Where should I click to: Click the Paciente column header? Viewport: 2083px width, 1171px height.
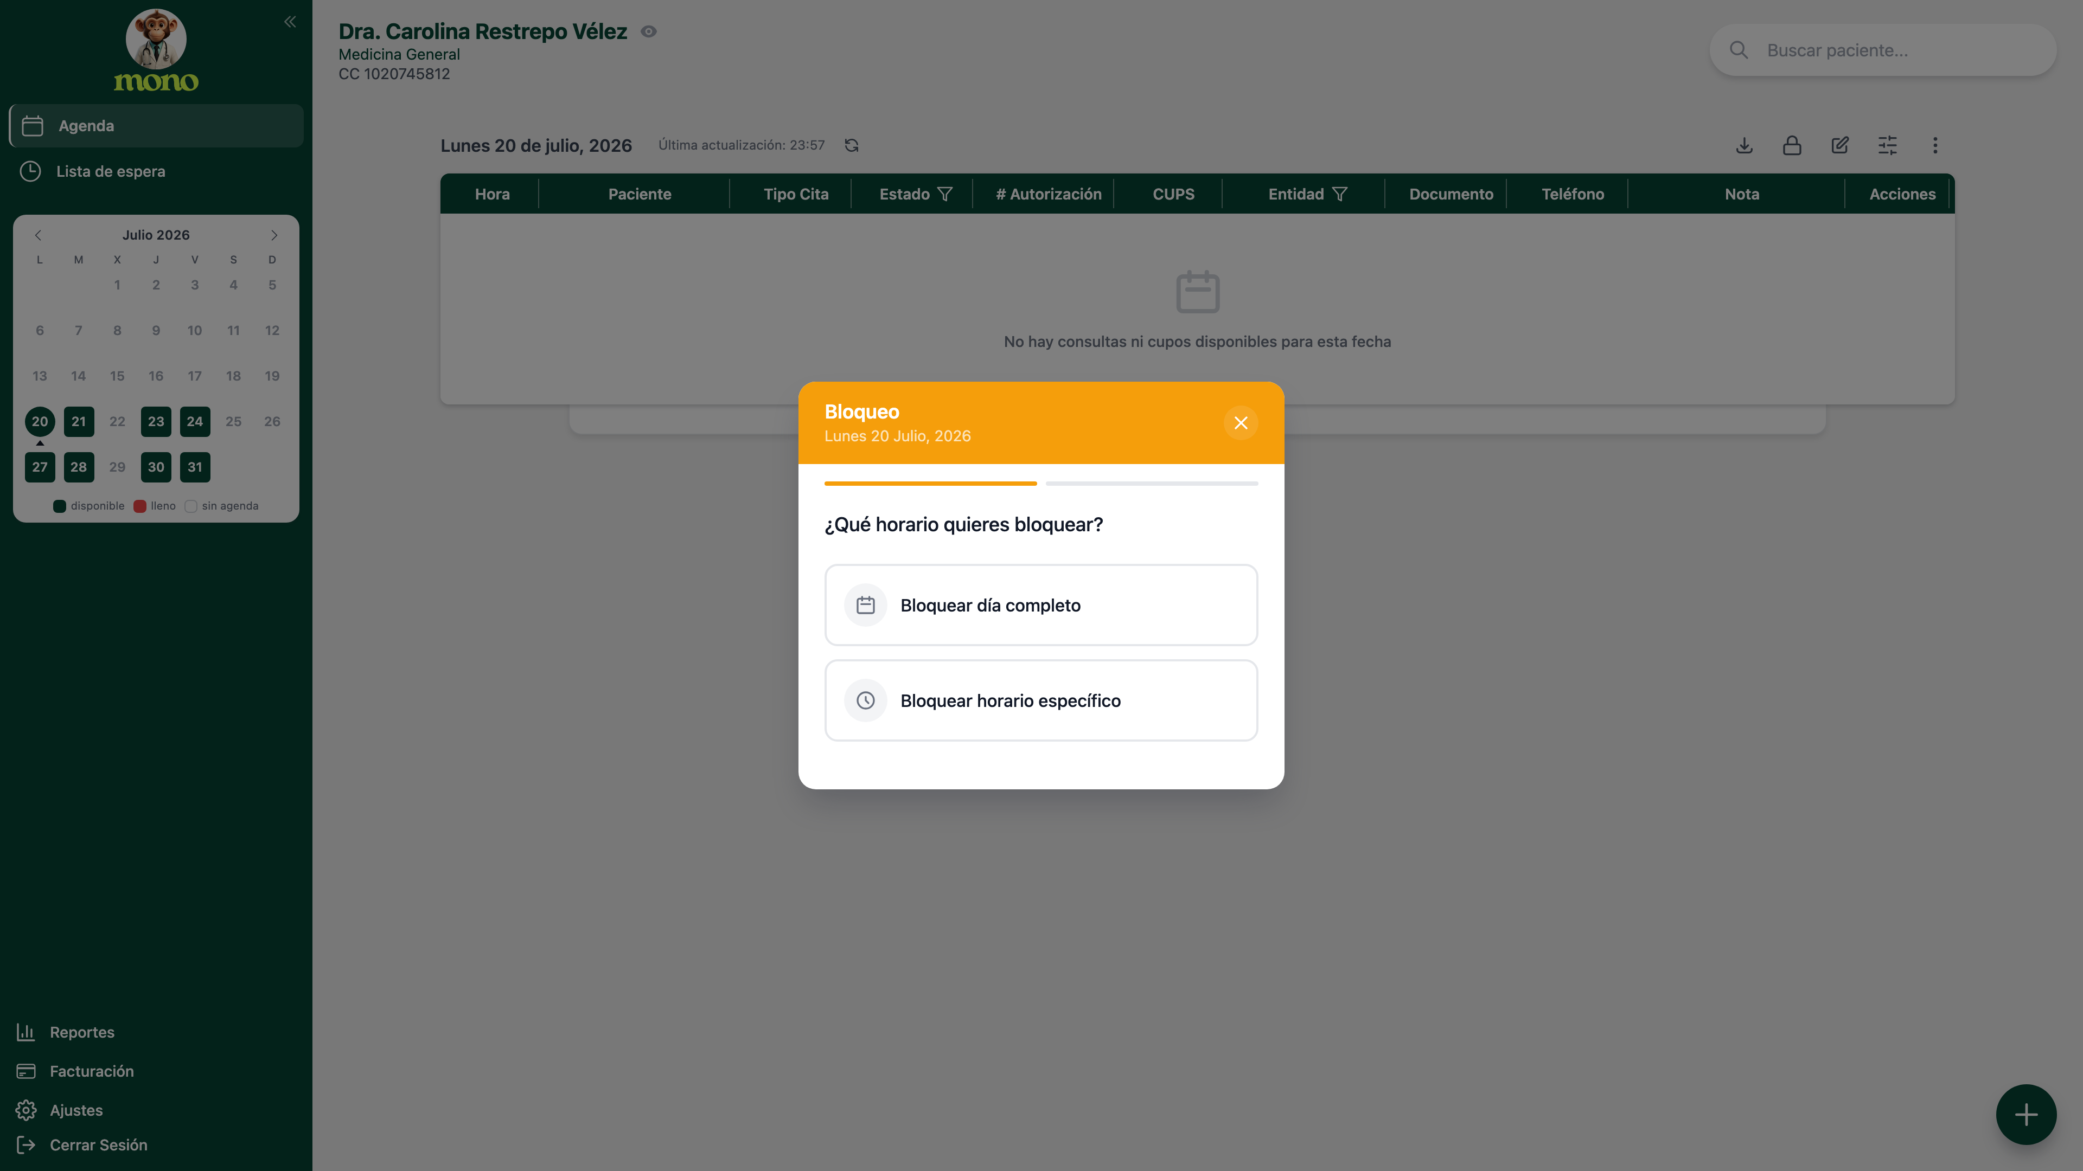tap(640, 194)
